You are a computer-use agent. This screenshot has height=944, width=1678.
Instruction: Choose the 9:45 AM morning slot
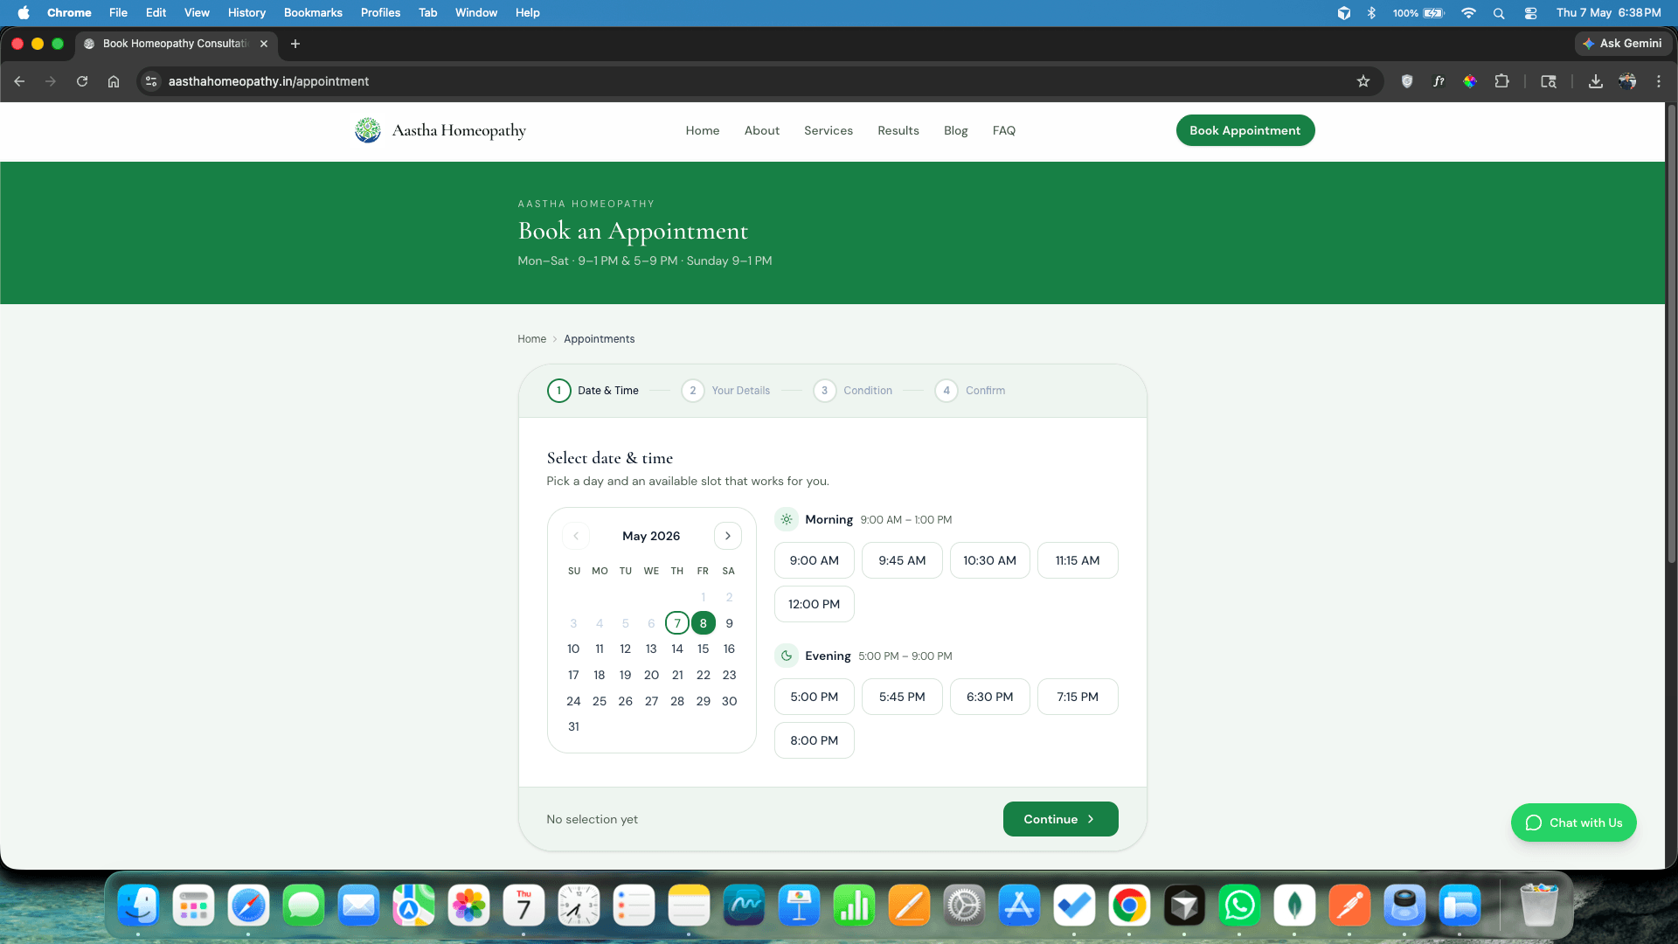[x=902, y=560]
